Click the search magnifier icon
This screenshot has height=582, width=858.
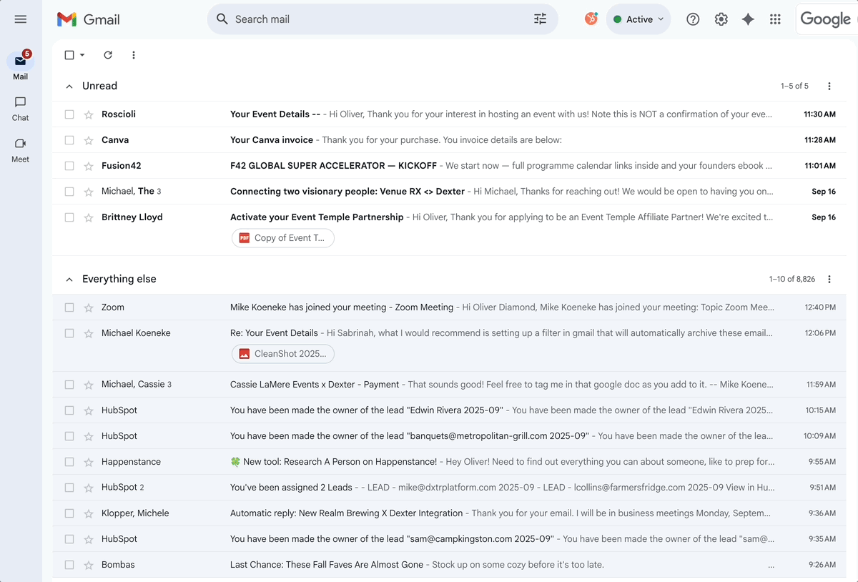222,19
